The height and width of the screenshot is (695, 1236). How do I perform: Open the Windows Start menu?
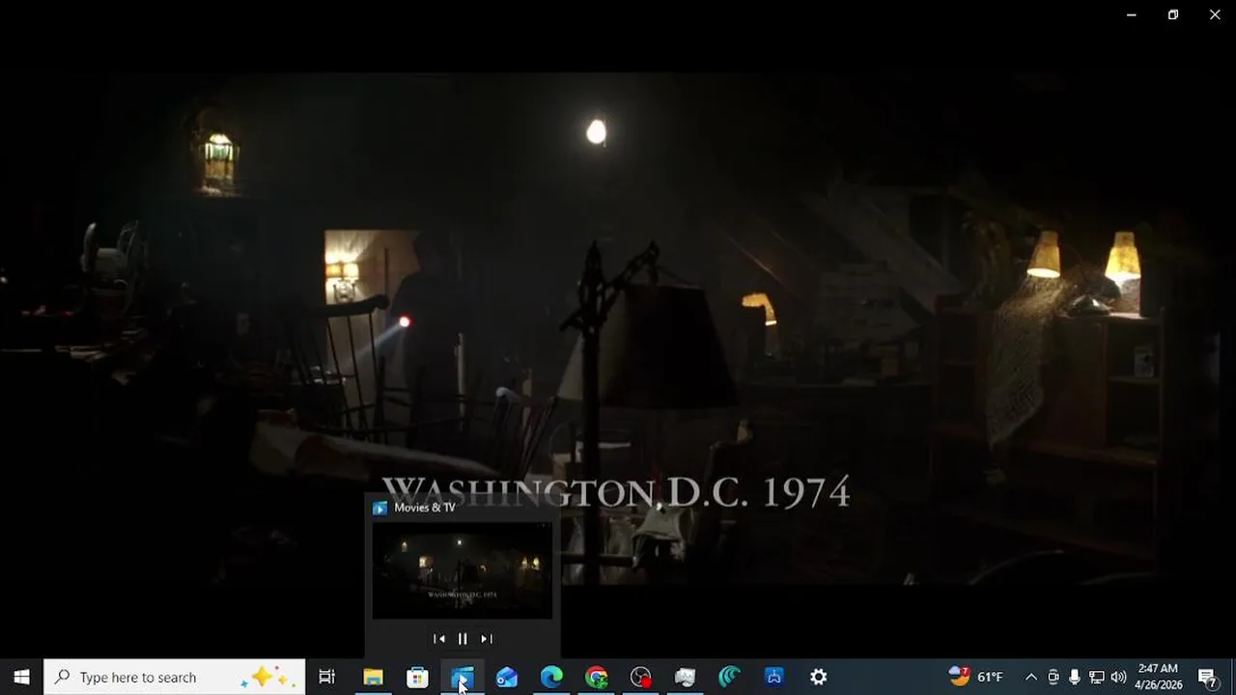pos(21,677)
